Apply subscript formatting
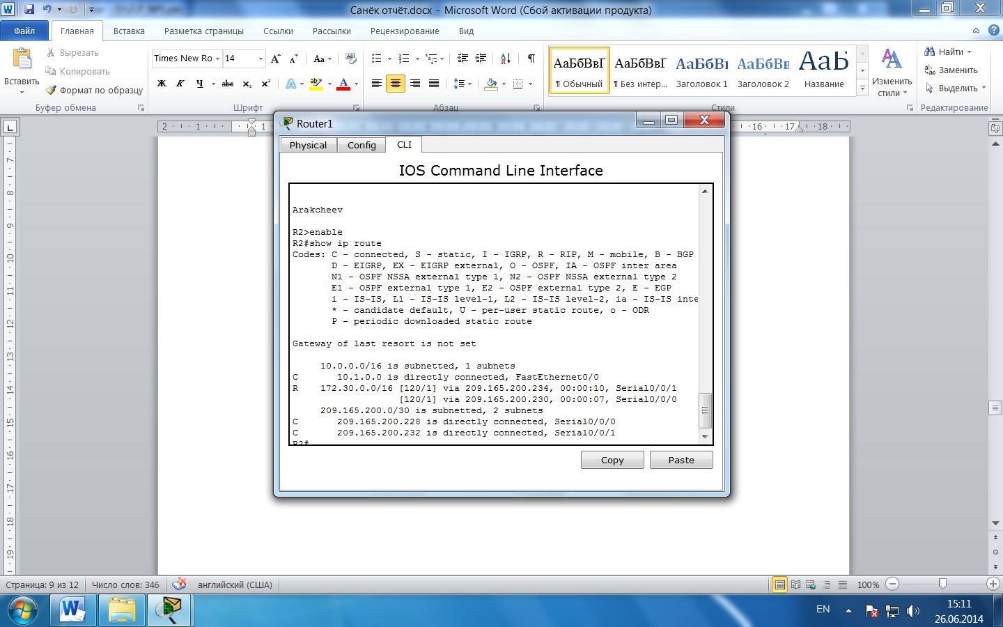 click(247, 84)
